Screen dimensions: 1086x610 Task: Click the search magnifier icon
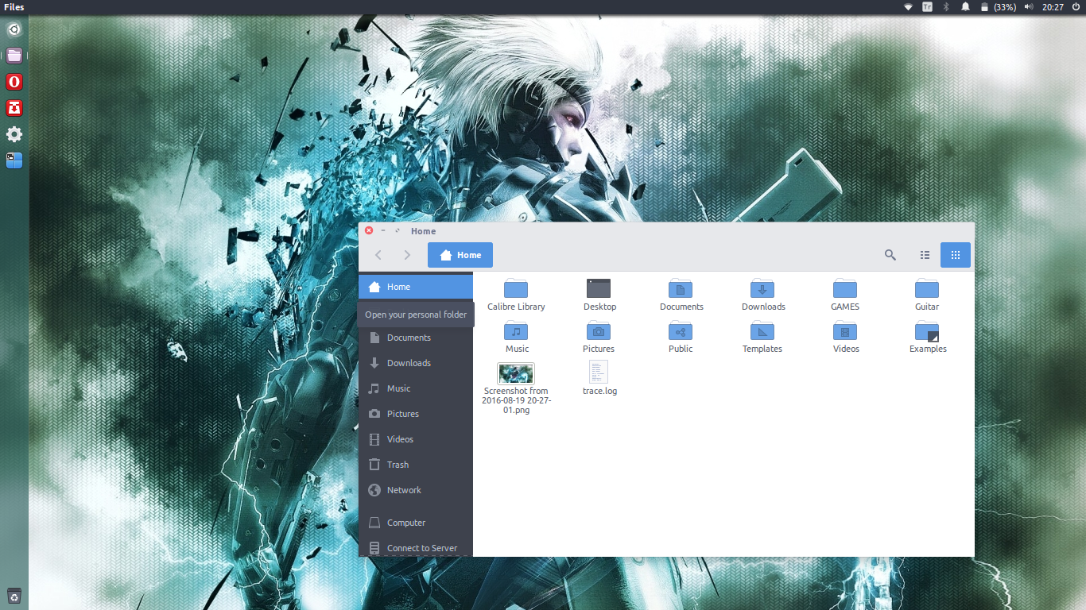click(x=890, y=255)
